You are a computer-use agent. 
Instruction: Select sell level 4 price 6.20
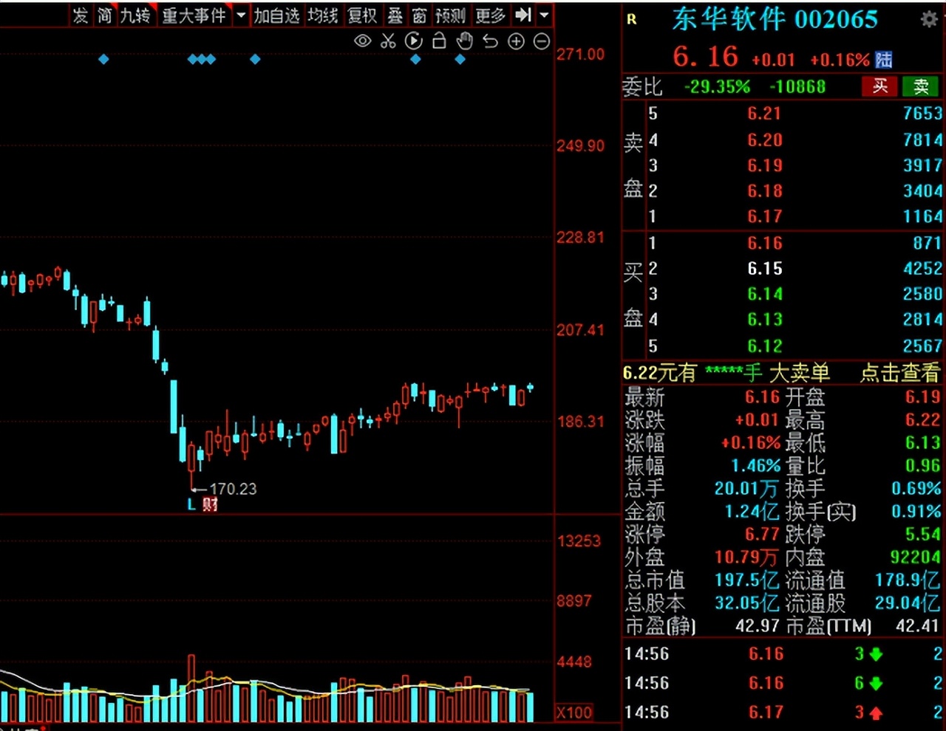[764, 140]
